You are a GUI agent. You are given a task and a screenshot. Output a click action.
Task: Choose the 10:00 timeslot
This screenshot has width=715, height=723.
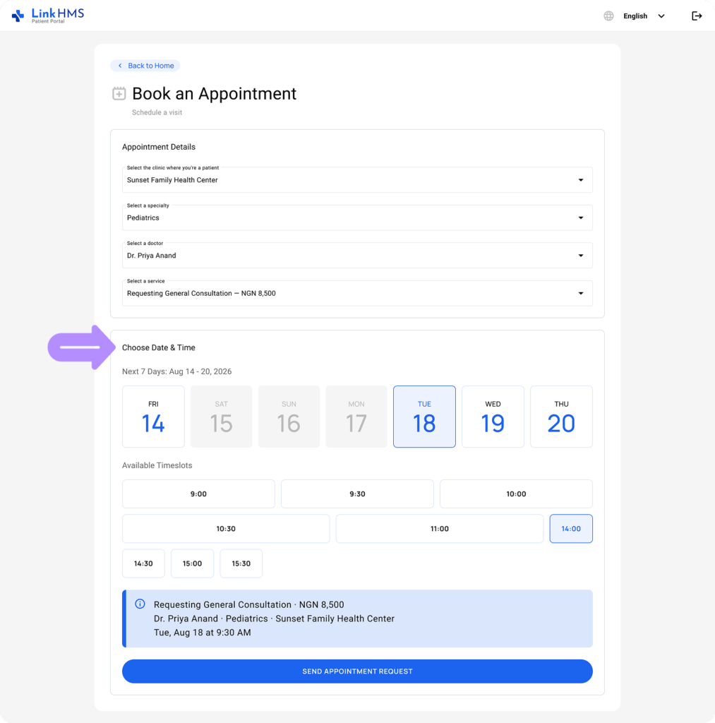pos(517,494)
